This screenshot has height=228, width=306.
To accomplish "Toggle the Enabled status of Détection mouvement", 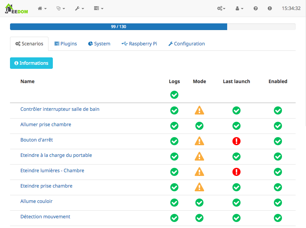I will point(278,218).
